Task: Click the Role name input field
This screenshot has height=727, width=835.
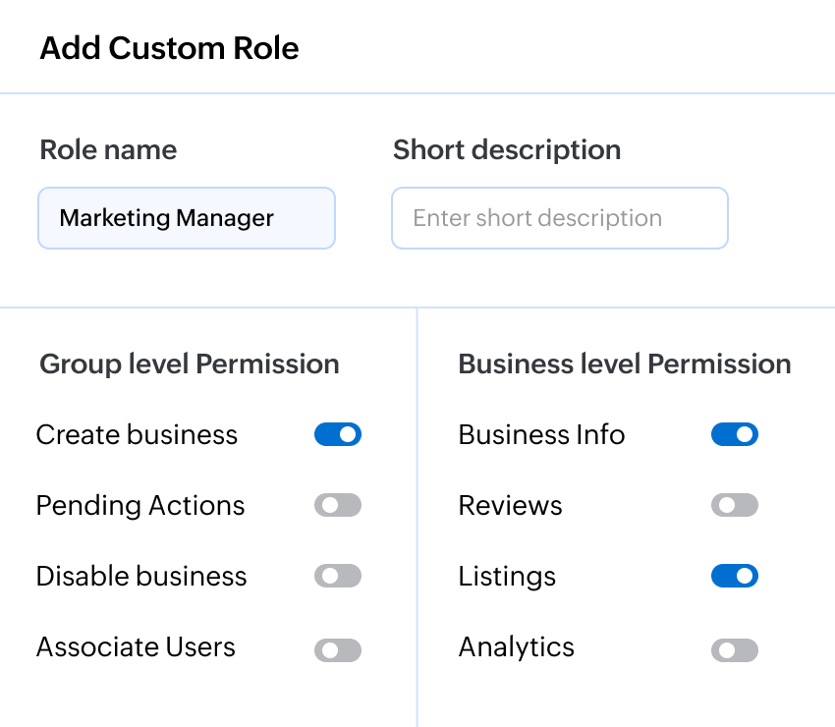Action: 187,218
